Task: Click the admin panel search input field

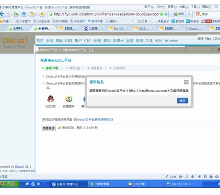Action: (201, 50)
